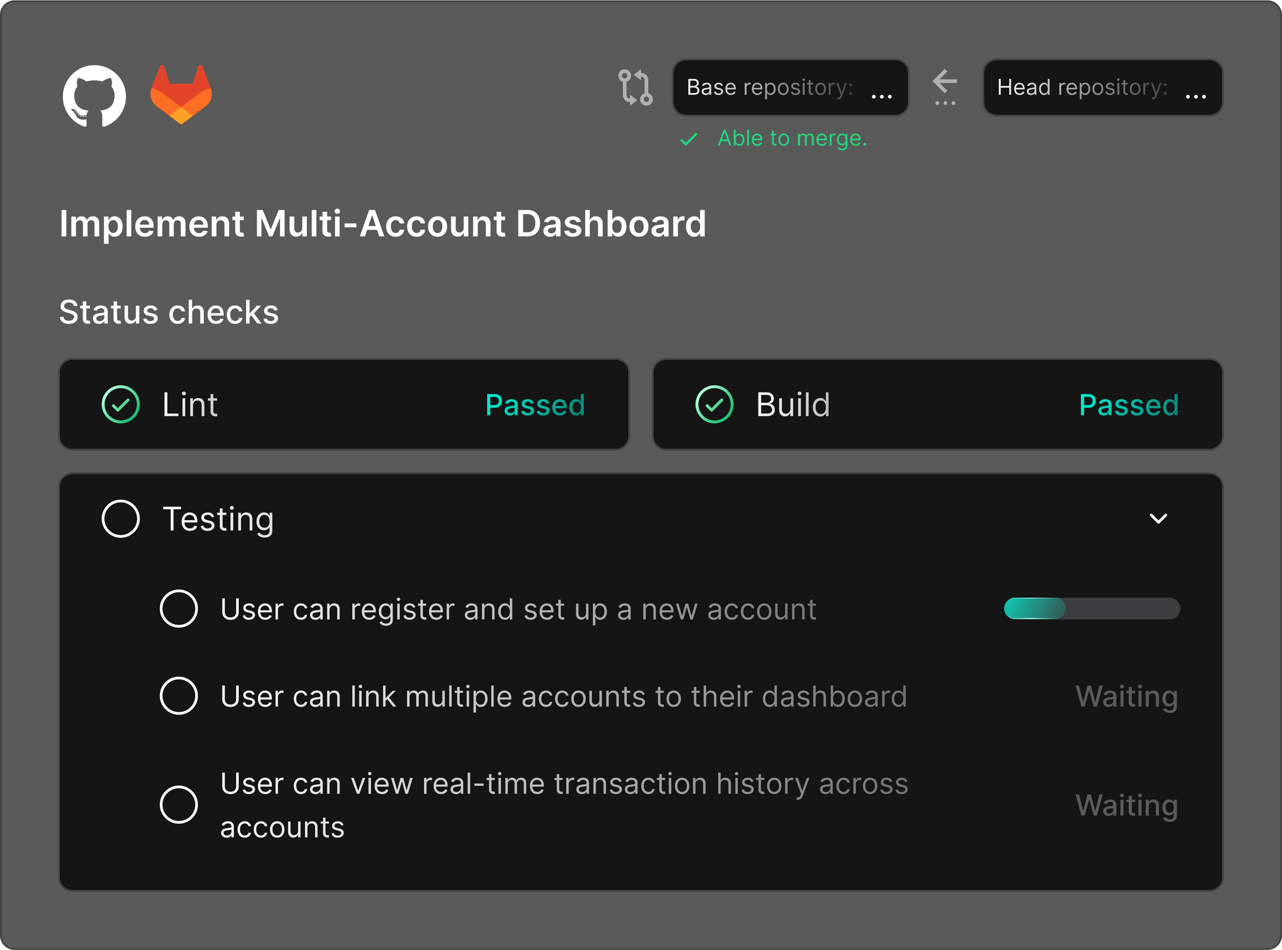Click the checkmark beside Able to merge
The width and height of the screenshot is (1282, 950).
pyautogui.click(x=688, y=139)
